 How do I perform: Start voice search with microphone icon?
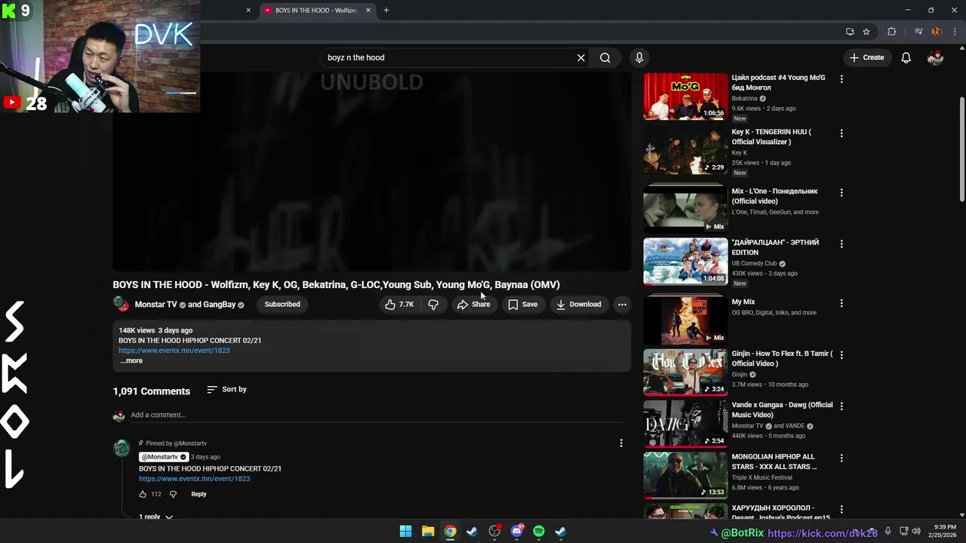coord(639,57)
